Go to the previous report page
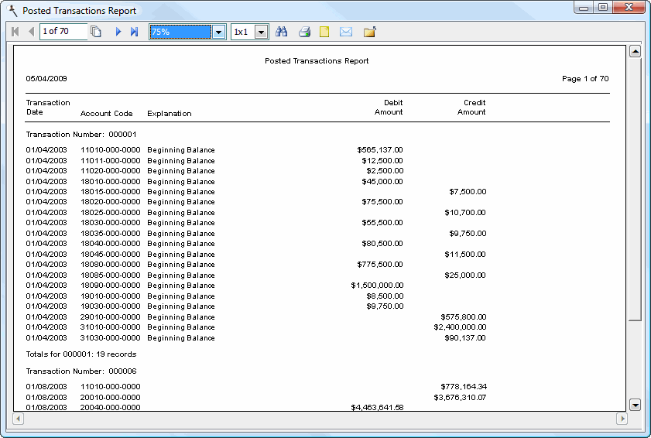The height and width of the screenshot is (438, 651). point(31,32)
